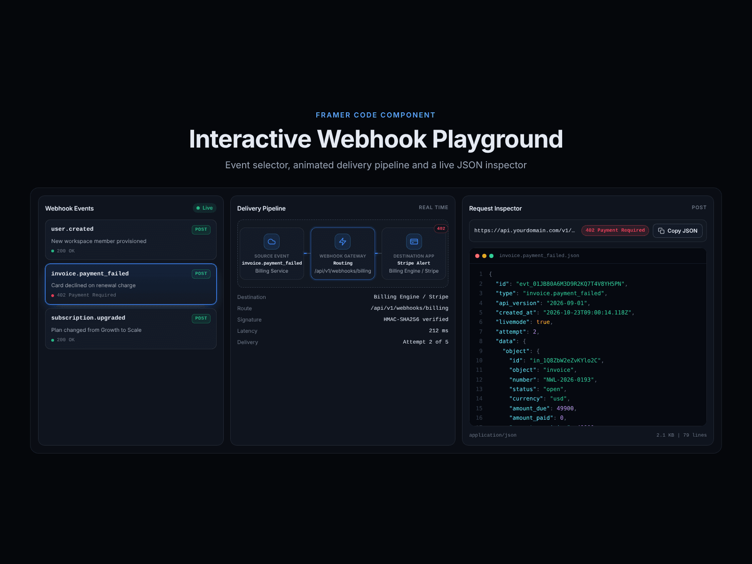
Task: Click the '402 Payment Required' status under invoice event
Action: (x=86, y=295)
